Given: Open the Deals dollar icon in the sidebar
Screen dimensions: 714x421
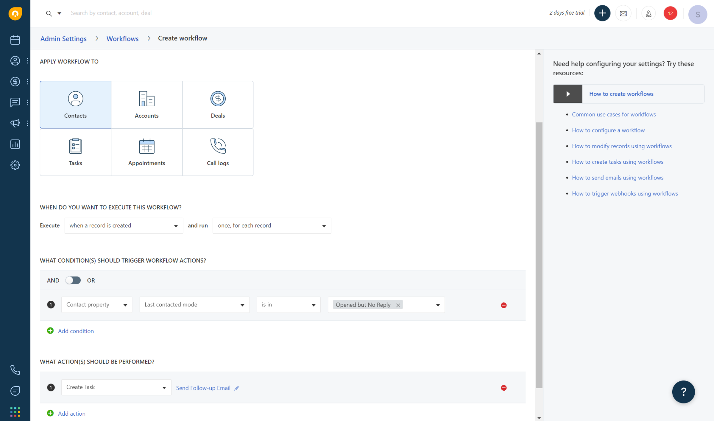Looking at the screenshot, I should (15, 81).
